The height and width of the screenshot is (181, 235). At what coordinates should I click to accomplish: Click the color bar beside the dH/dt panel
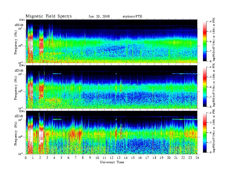[x=205, y=41]
